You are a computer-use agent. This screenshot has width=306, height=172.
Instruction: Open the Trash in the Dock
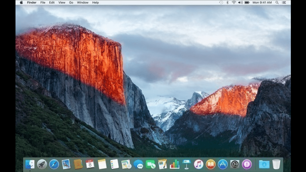click(x=276, y=164)
